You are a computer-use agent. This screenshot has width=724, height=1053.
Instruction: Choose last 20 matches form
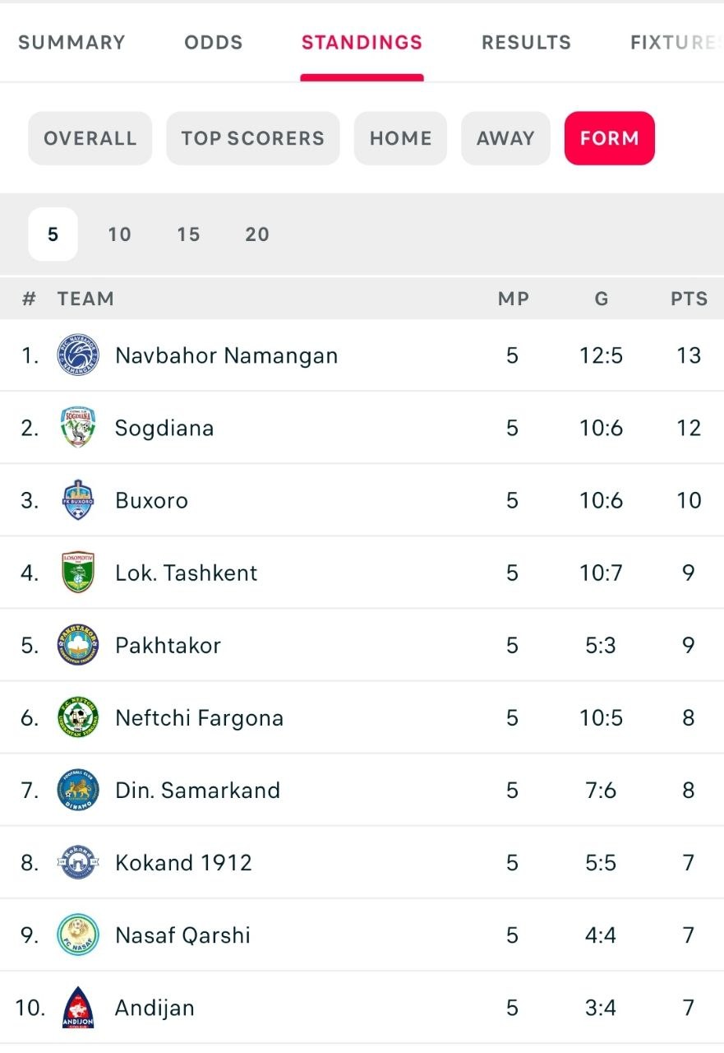coord(257,234)
